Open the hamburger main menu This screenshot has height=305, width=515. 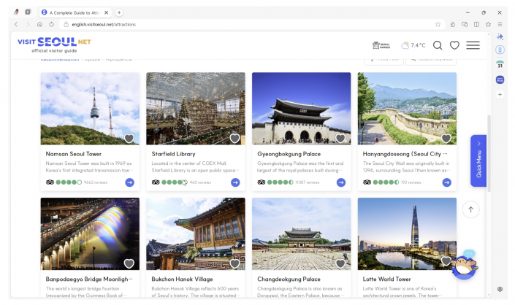(x=473, y=45)
